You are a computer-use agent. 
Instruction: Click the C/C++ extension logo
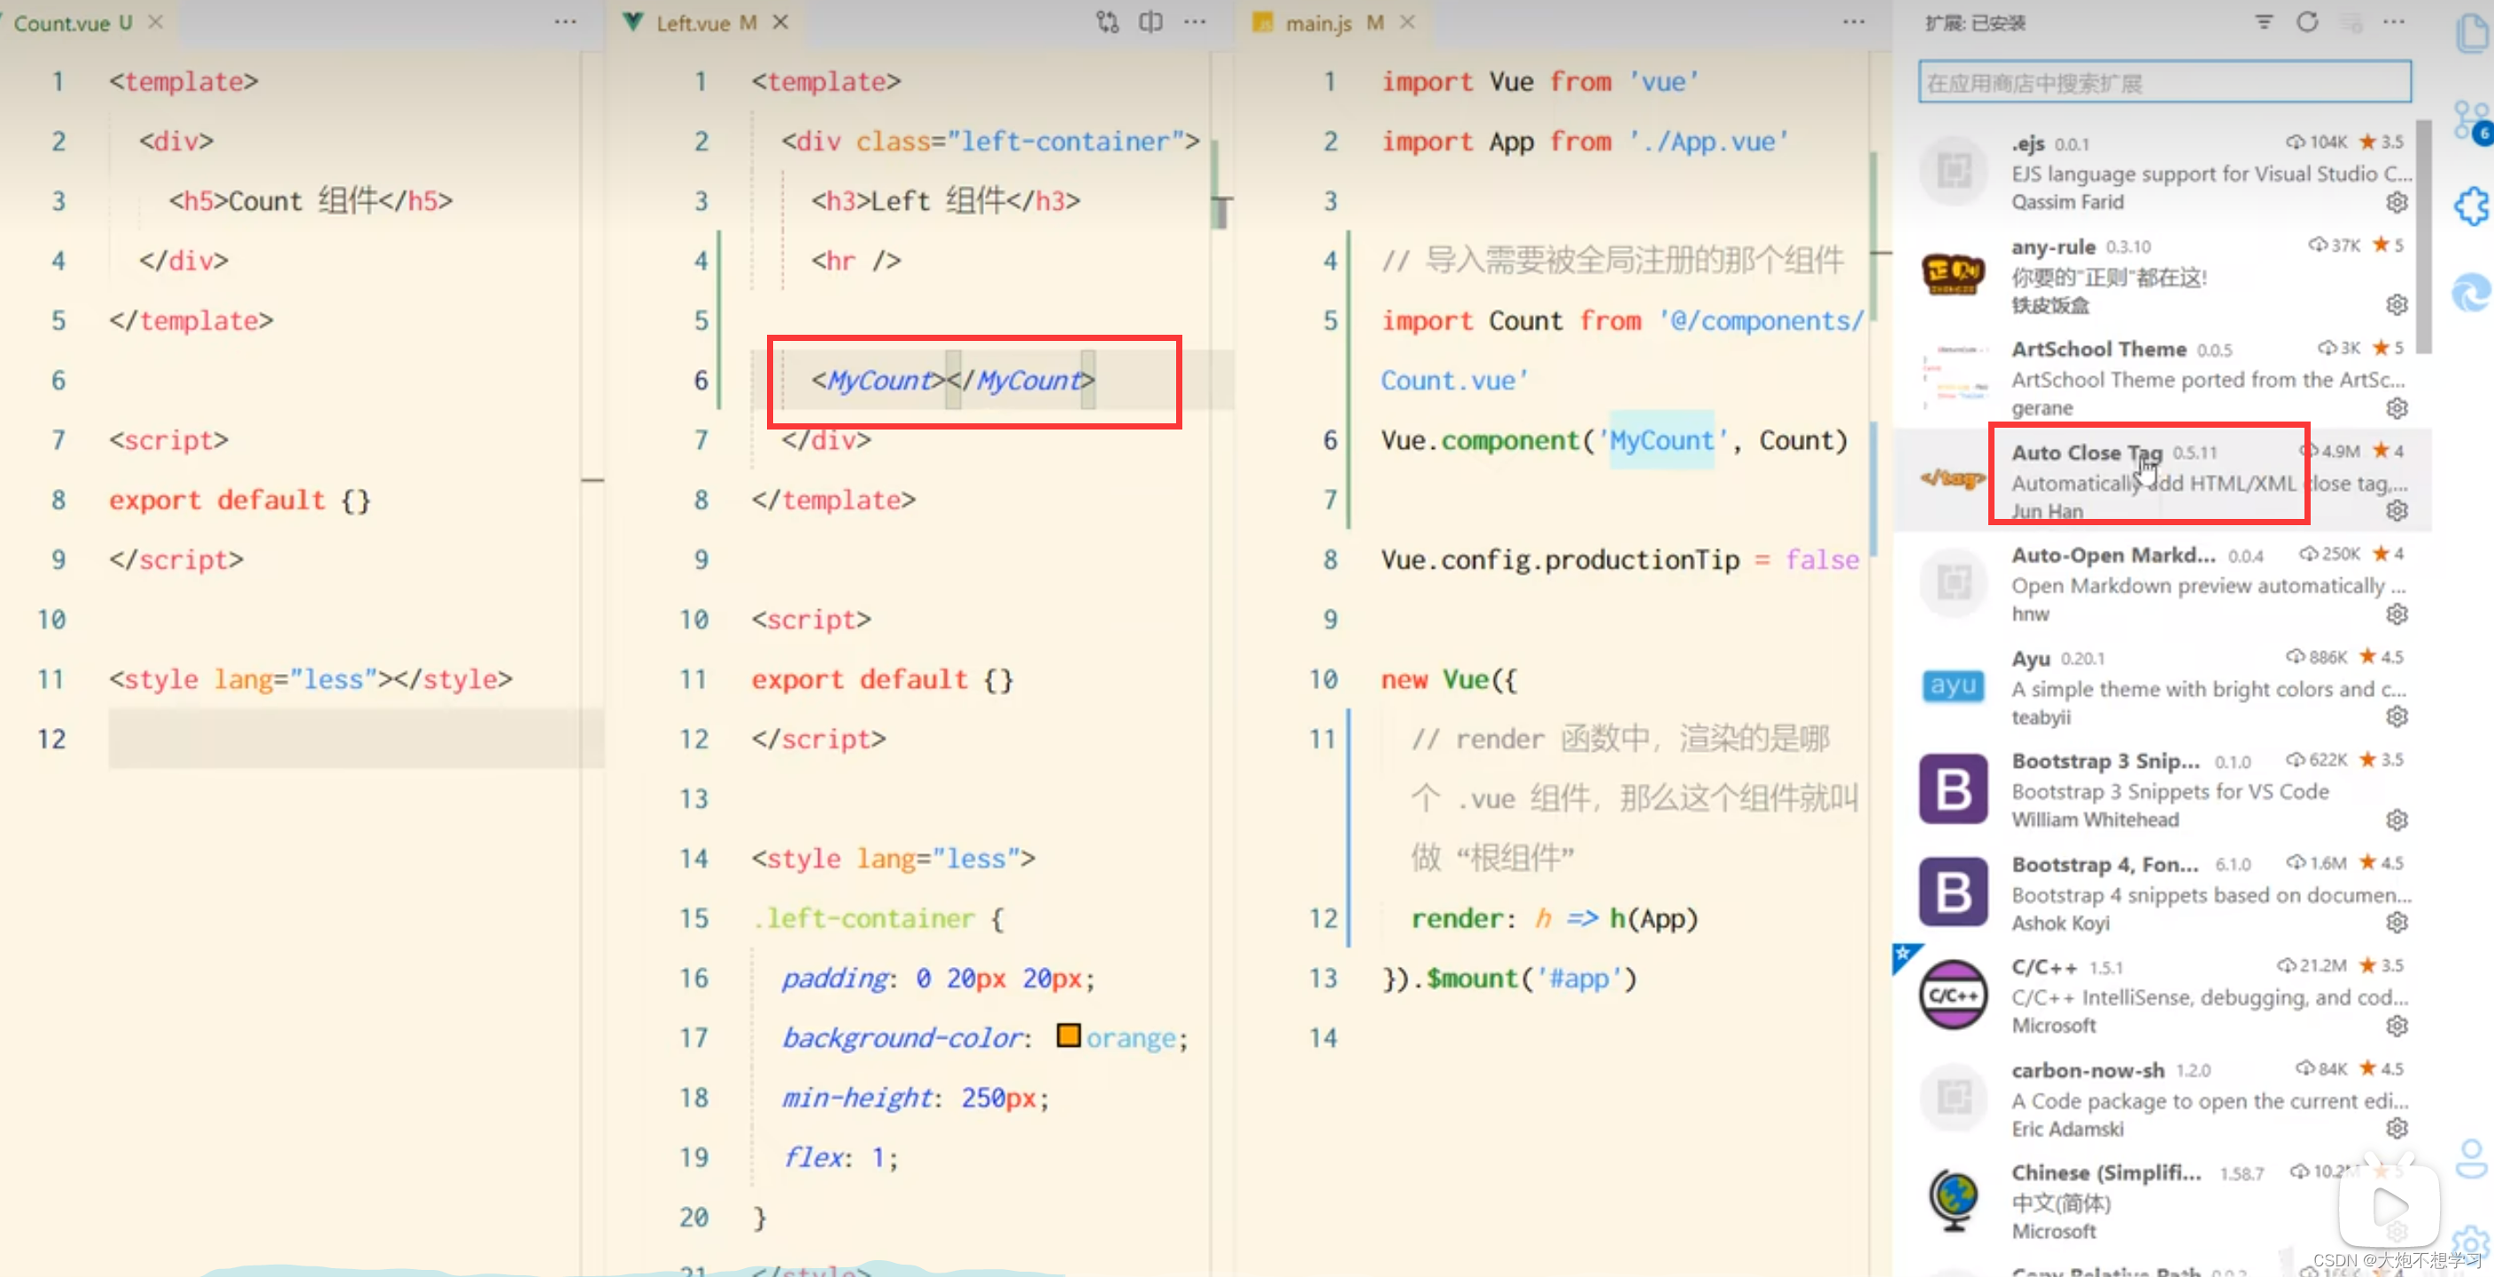coord(1954,995)
